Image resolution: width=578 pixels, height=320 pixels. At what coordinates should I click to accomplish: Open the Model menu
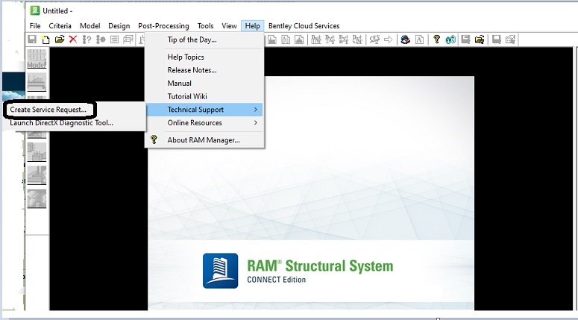[90, 26]
